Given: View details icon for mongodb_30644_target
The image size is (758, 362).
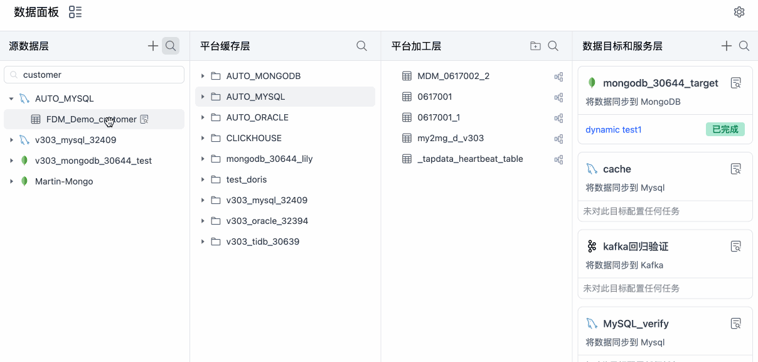Looking at the screenshot, I should [736, 83].
